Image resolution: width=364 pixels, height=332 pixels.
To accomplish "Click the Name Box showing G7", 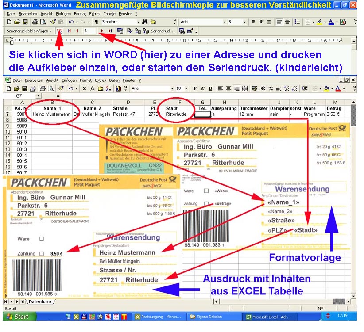I will click(x=19, y=96).
